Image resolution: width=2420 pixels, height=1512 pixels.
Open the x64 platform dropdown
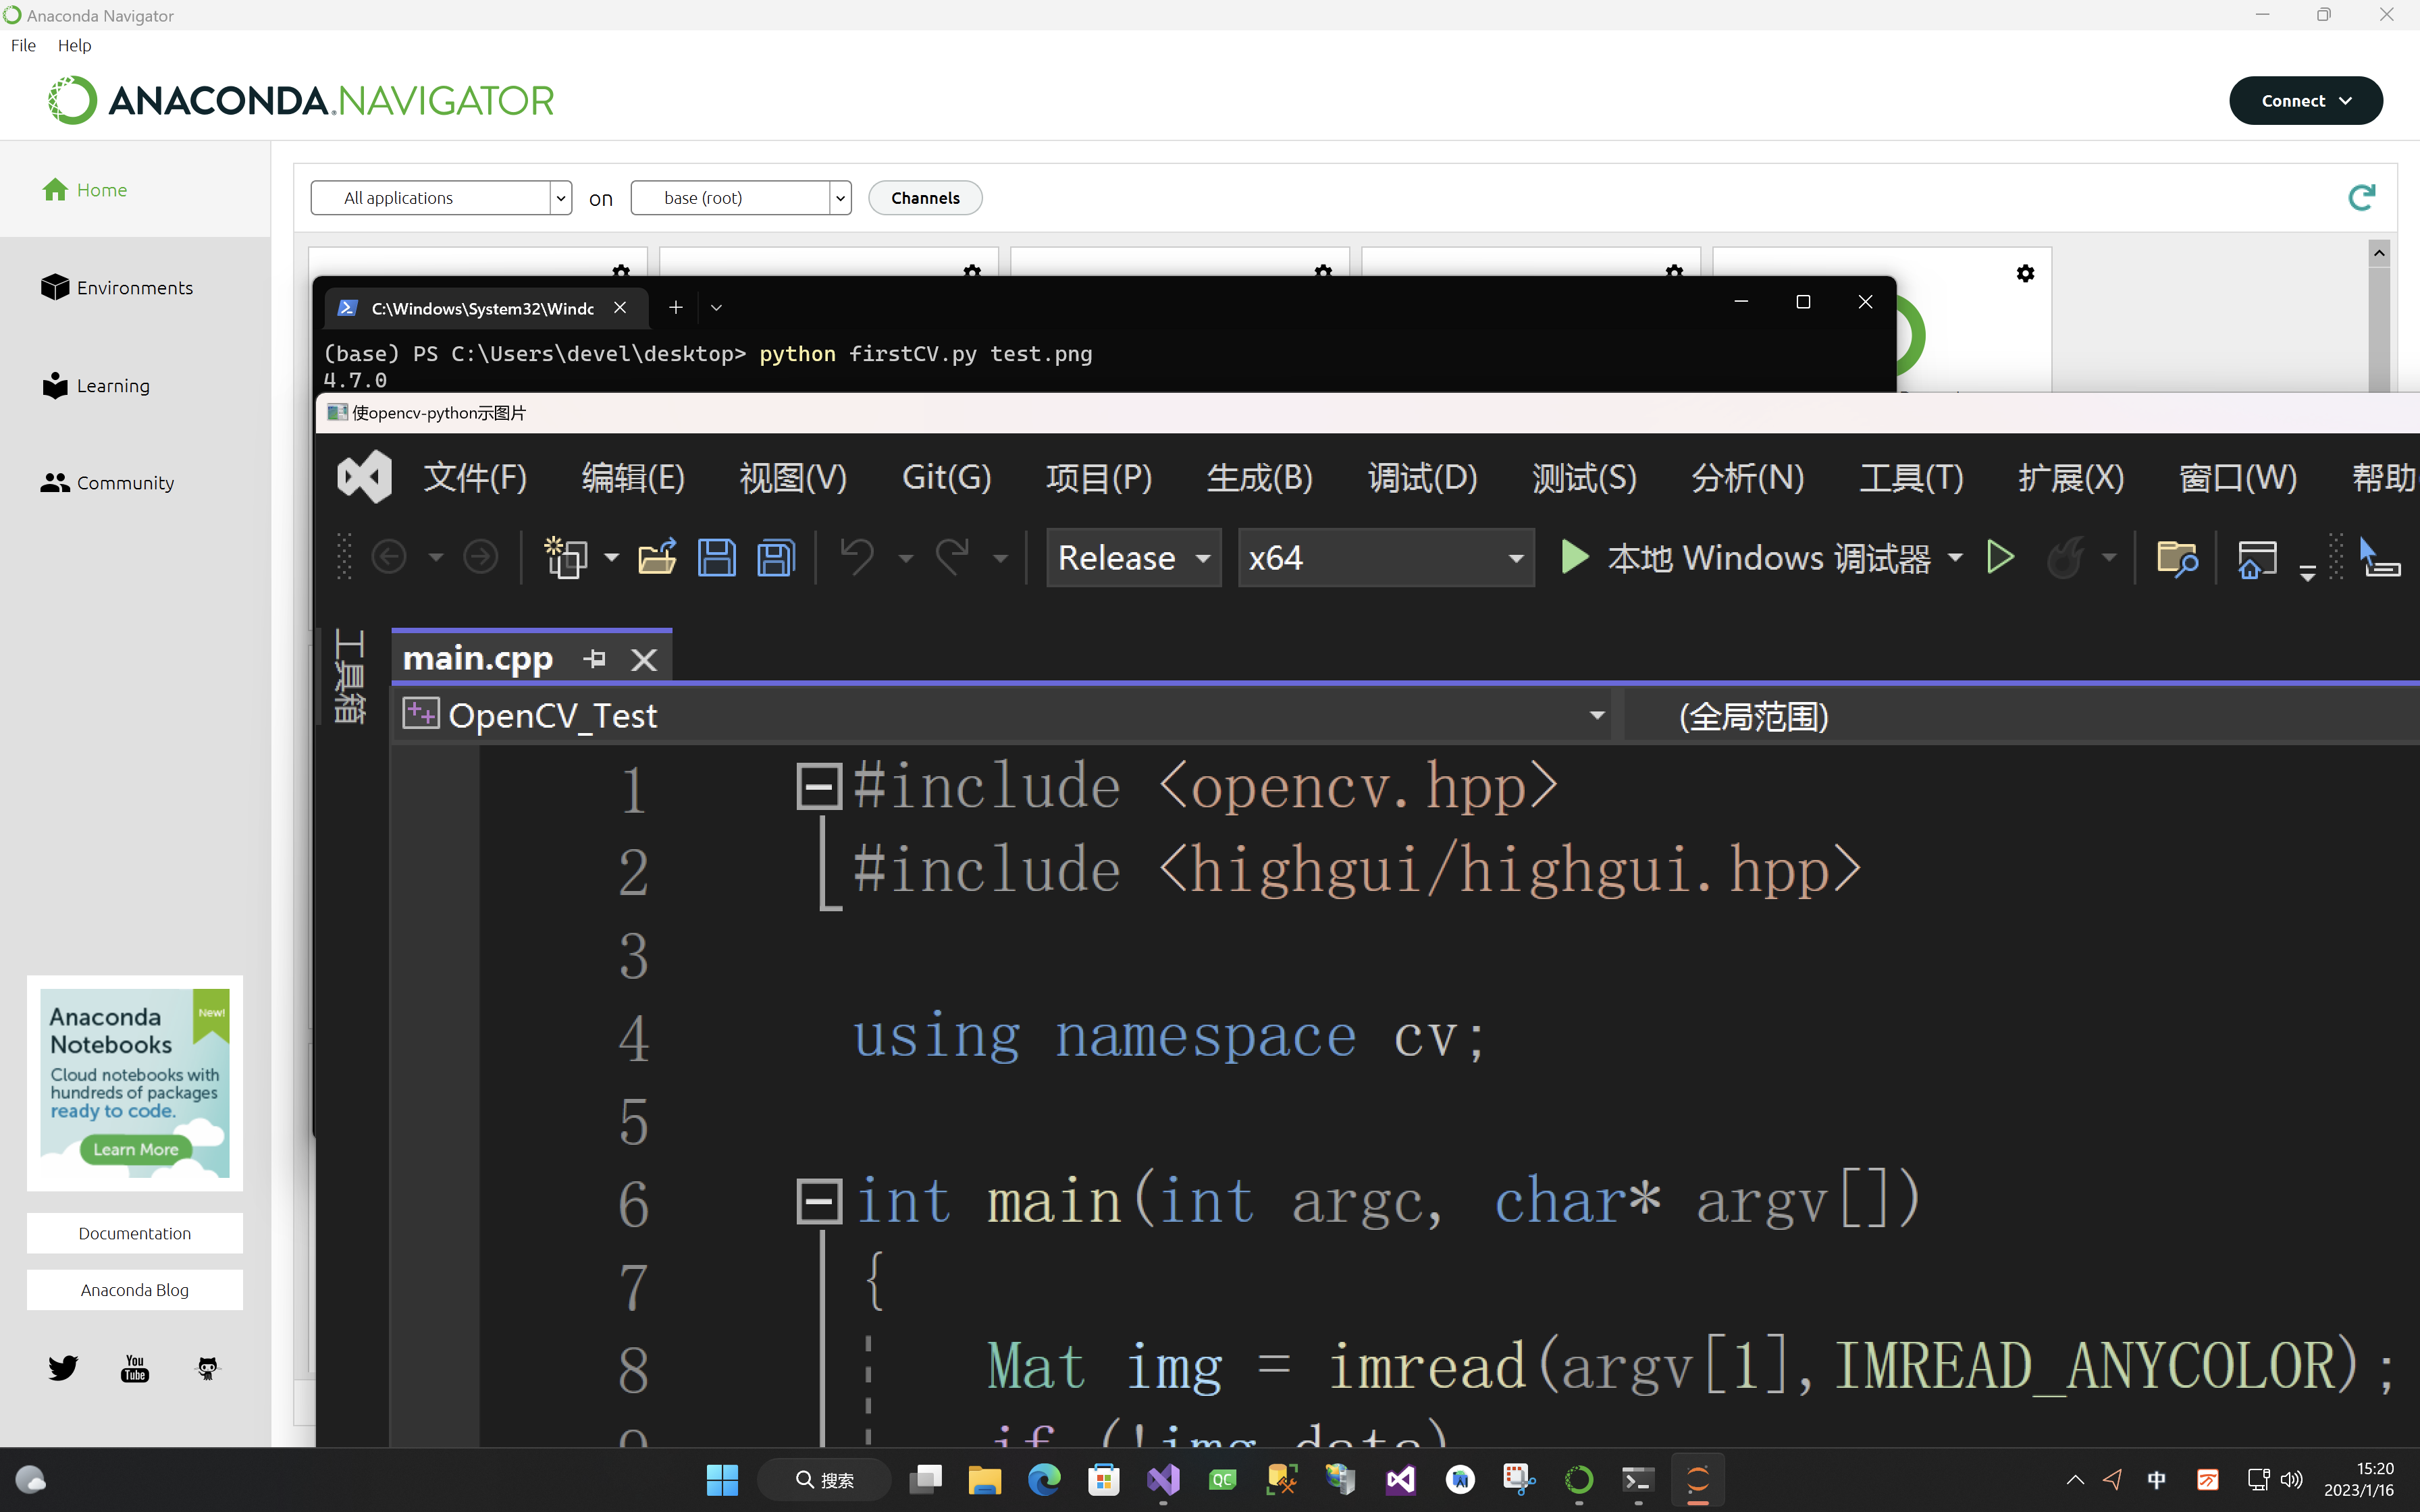click(1385, 557)
